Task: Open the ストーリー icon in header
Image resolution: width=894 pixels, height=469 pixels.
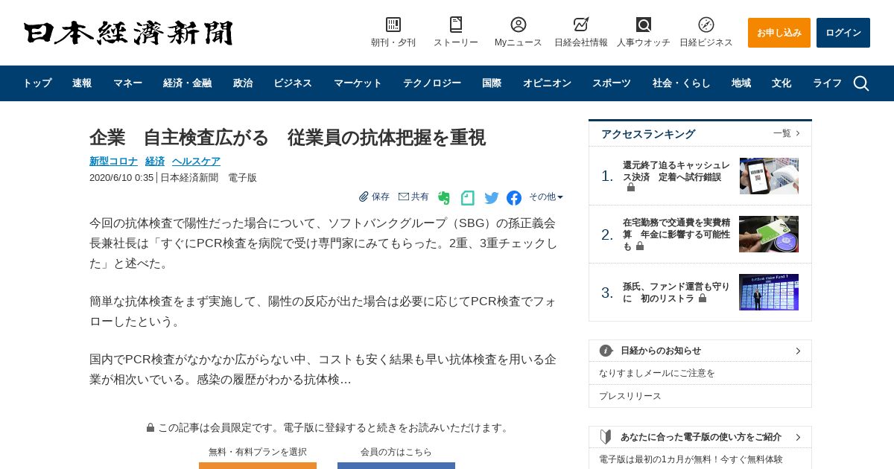Action: click(x=456, y=25)
